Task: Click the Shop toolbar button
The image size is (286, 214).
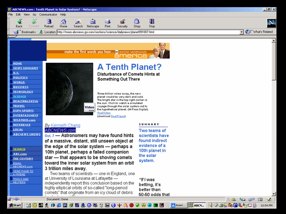Action: 137,23
